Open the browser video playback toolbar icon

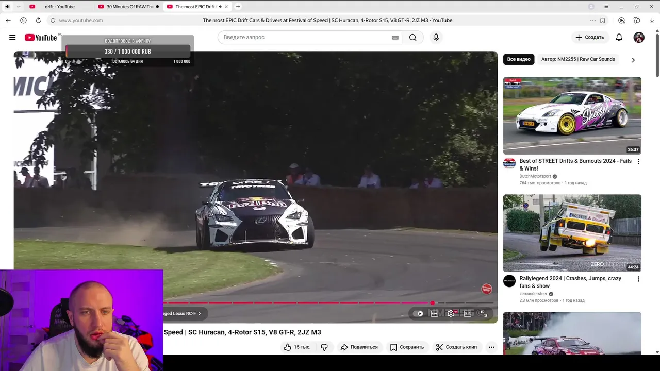622,20
